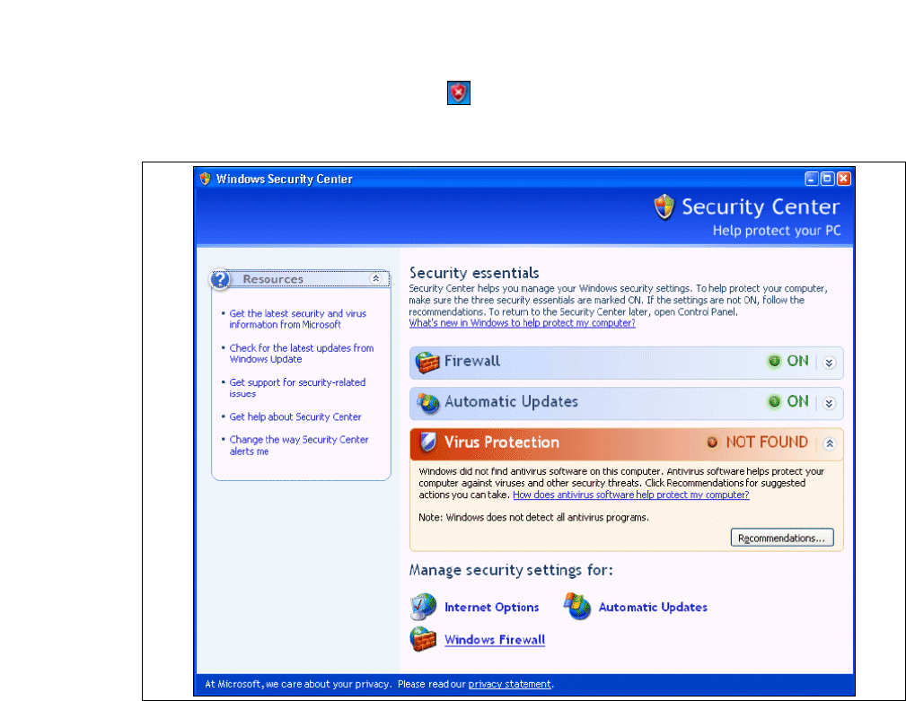Maximize the Windows Security Center window
This screenshot has height=701, width=906.
[x=827, y=179]
